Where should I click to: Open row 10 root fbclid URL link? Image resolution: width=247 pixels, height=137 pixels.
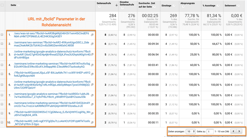click(x=52, y=123)
